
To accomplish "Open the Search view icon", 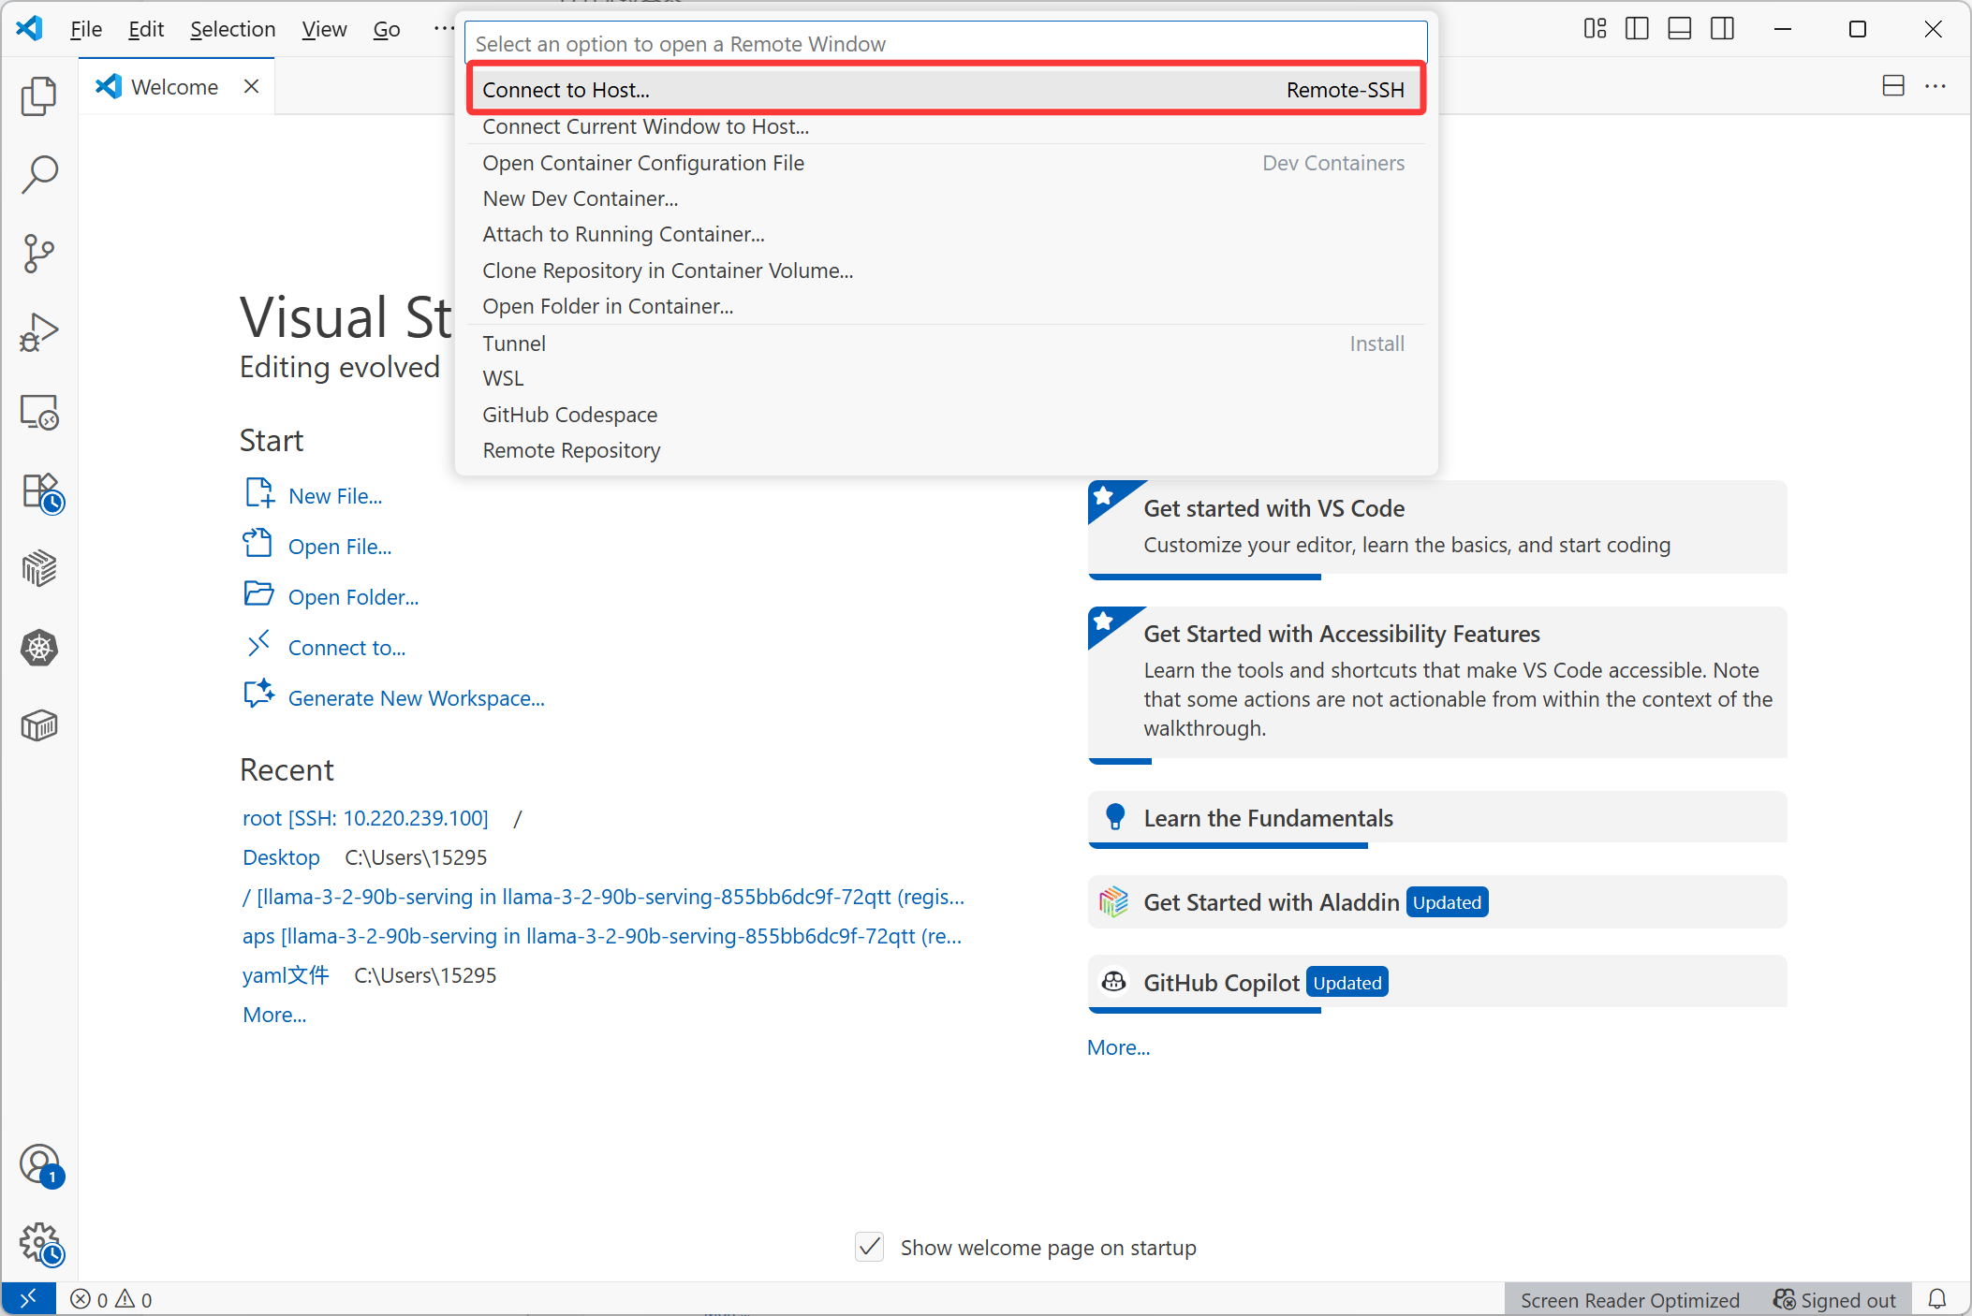I will pos(38,174).
